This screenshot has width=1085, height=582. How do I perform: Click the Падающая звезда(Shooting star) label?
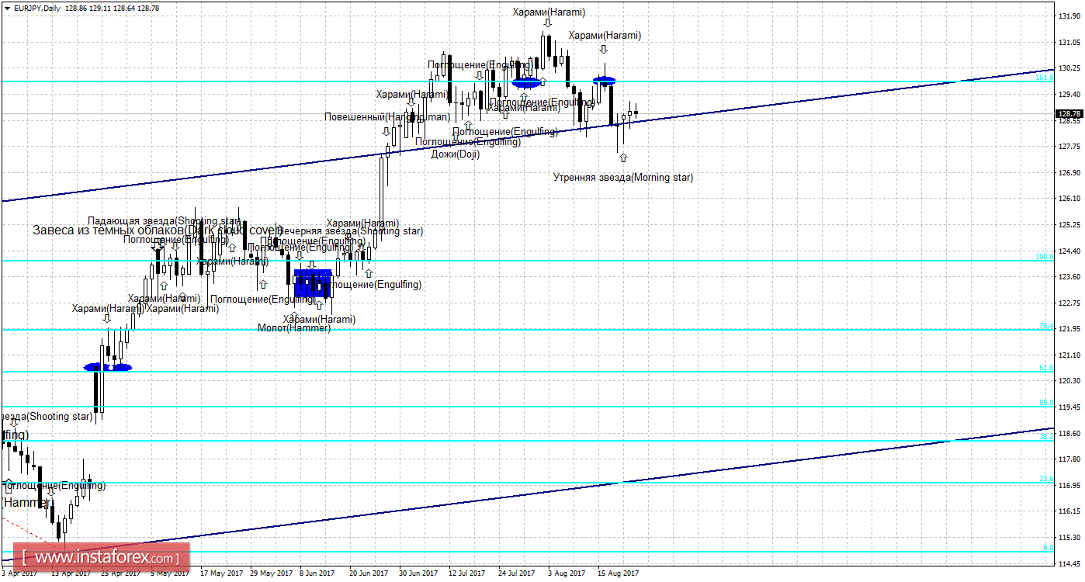164,220
